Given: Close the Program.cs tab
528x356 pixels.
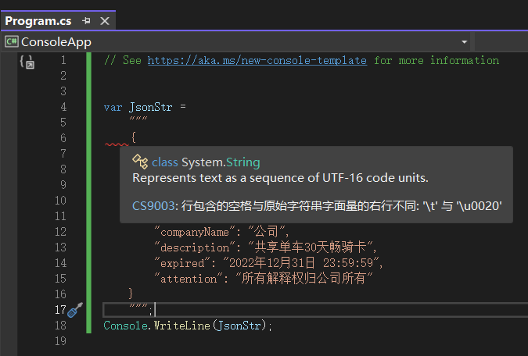Looking at the screenshot, I should [105, 21].
